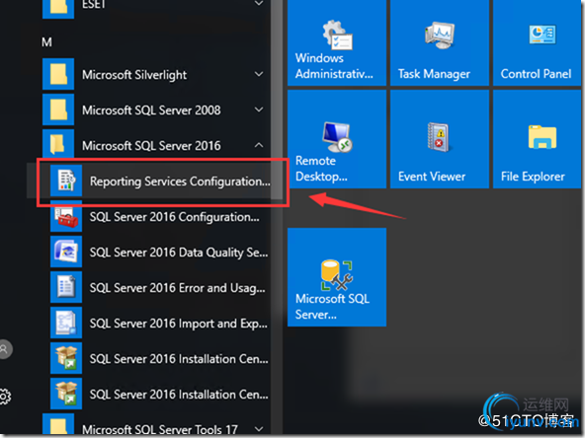Select first SQL Server 2016 Installation Cen... label

click(x=179, y=359)
